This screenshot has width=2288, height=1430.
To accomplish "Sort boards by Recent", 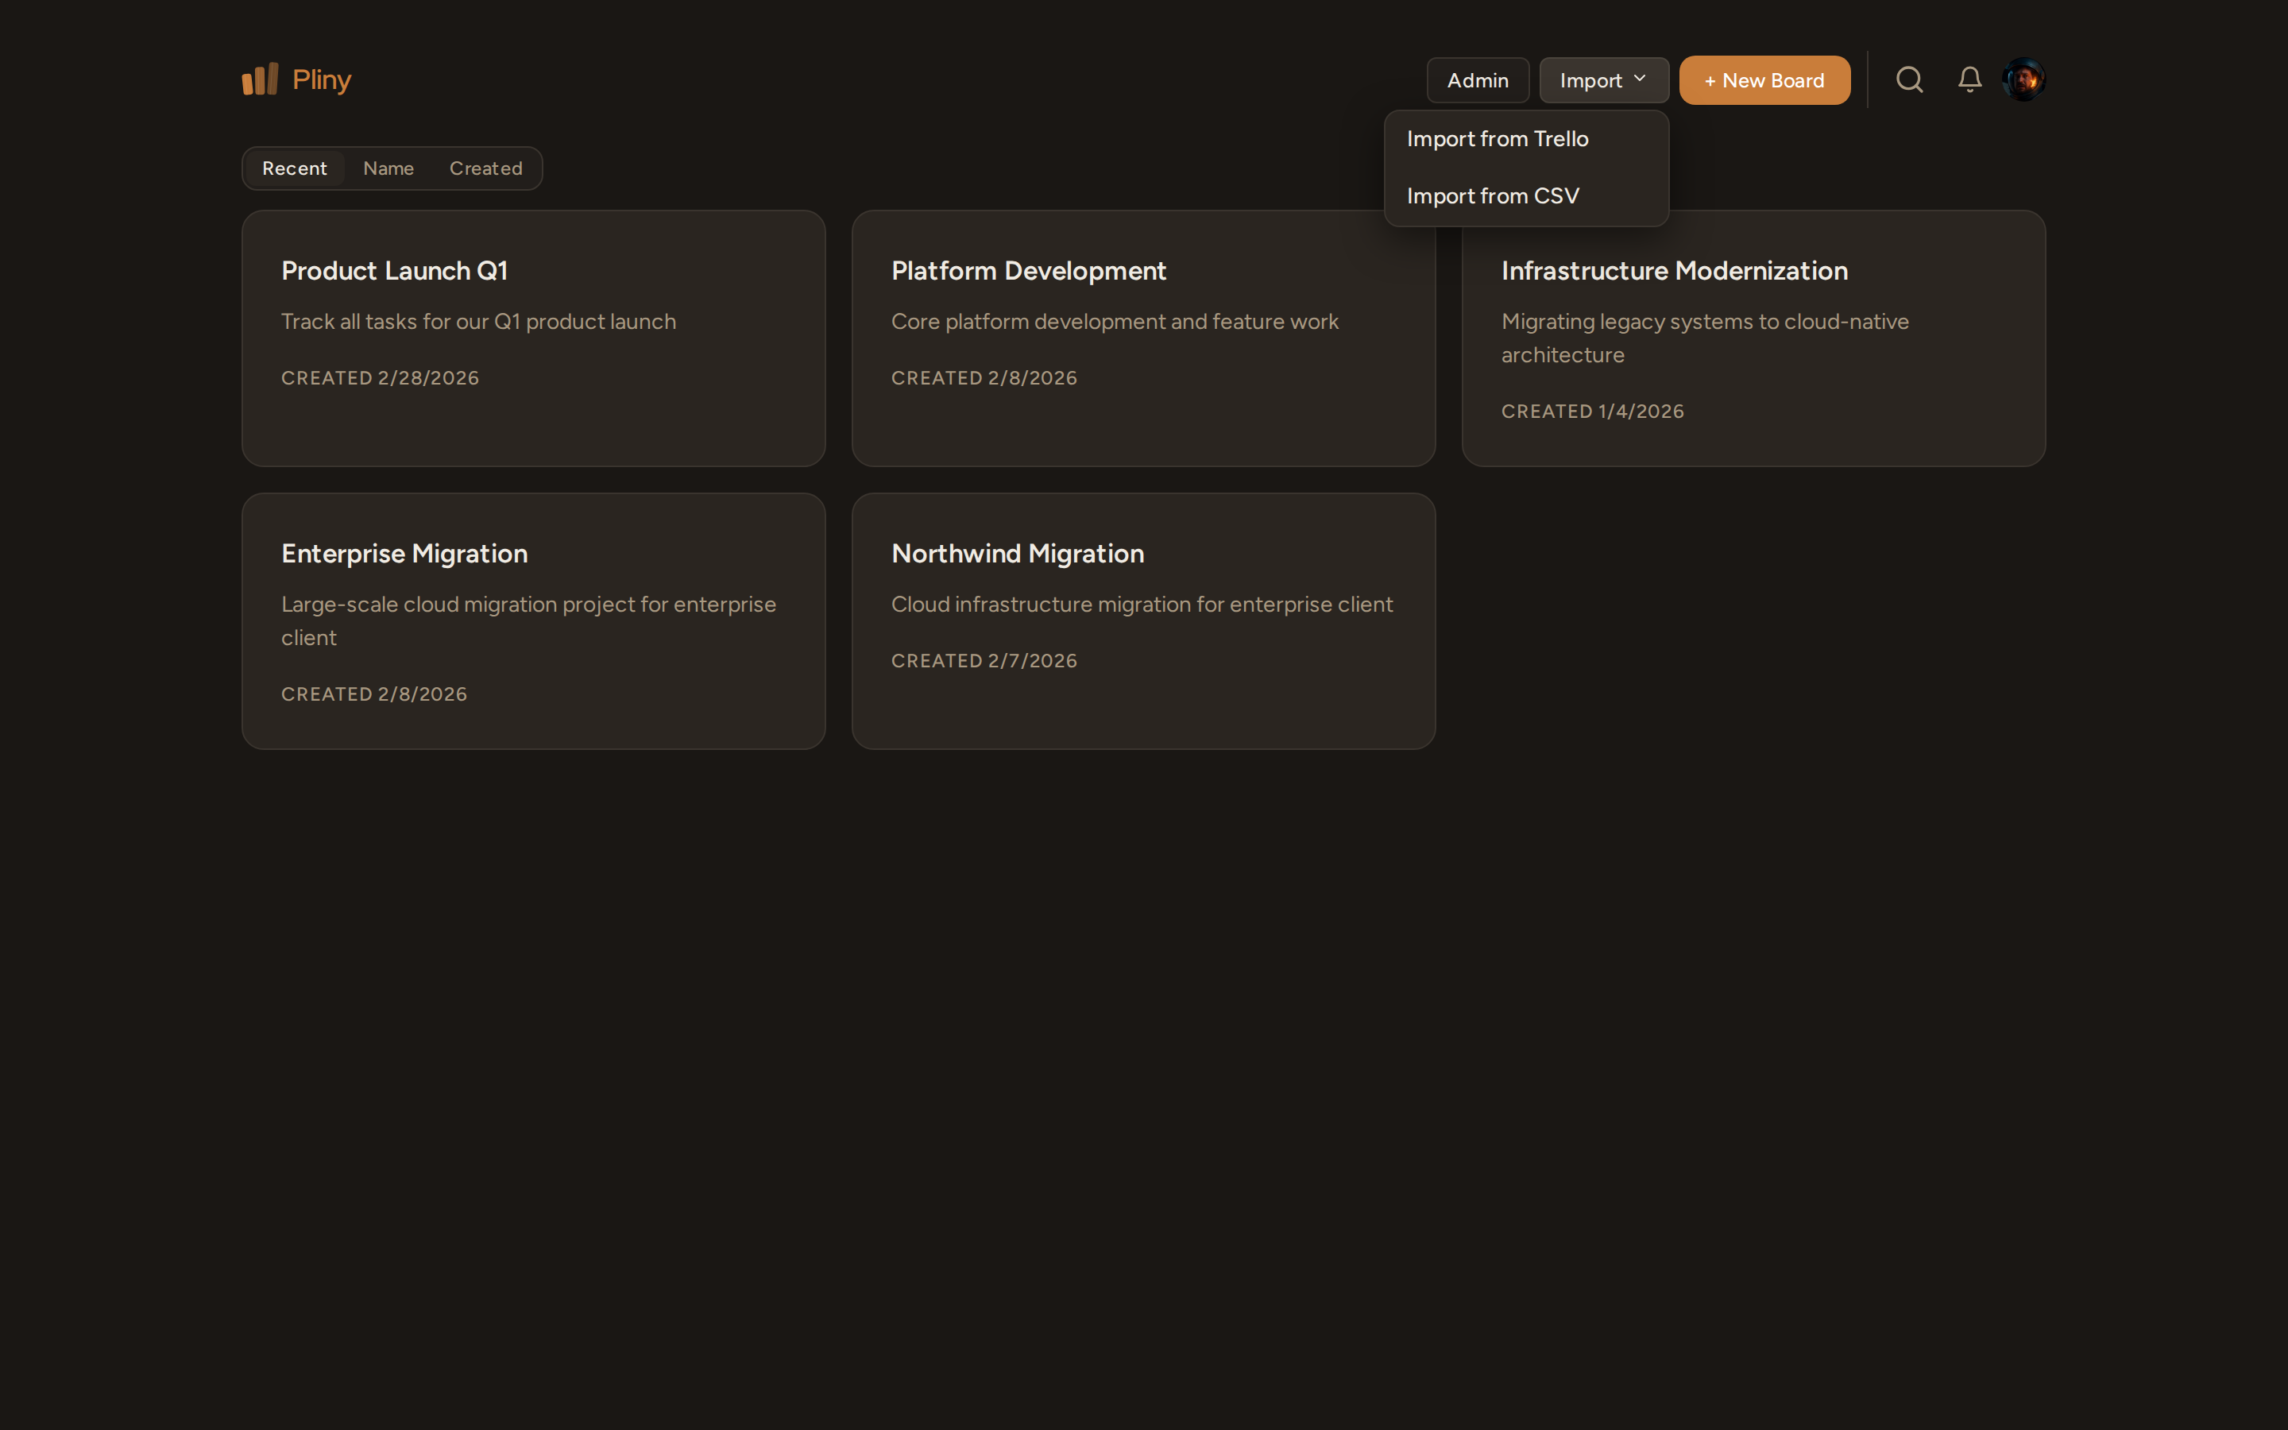I will coord(294,168).
